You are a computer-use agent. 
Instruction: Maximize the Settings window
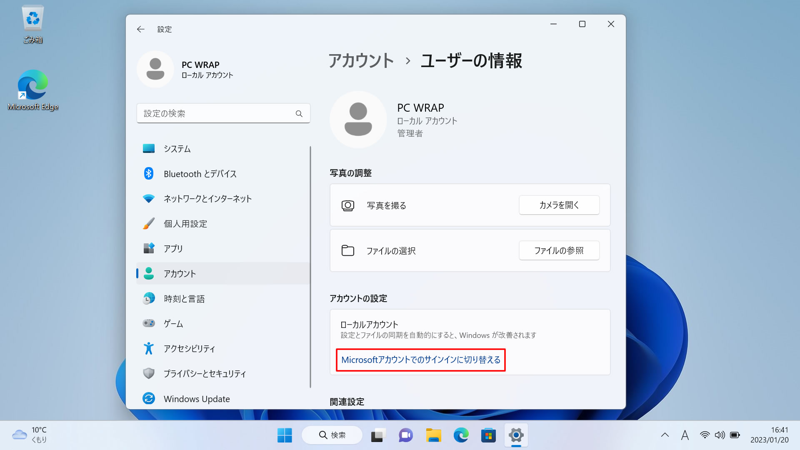click(582, 24)
